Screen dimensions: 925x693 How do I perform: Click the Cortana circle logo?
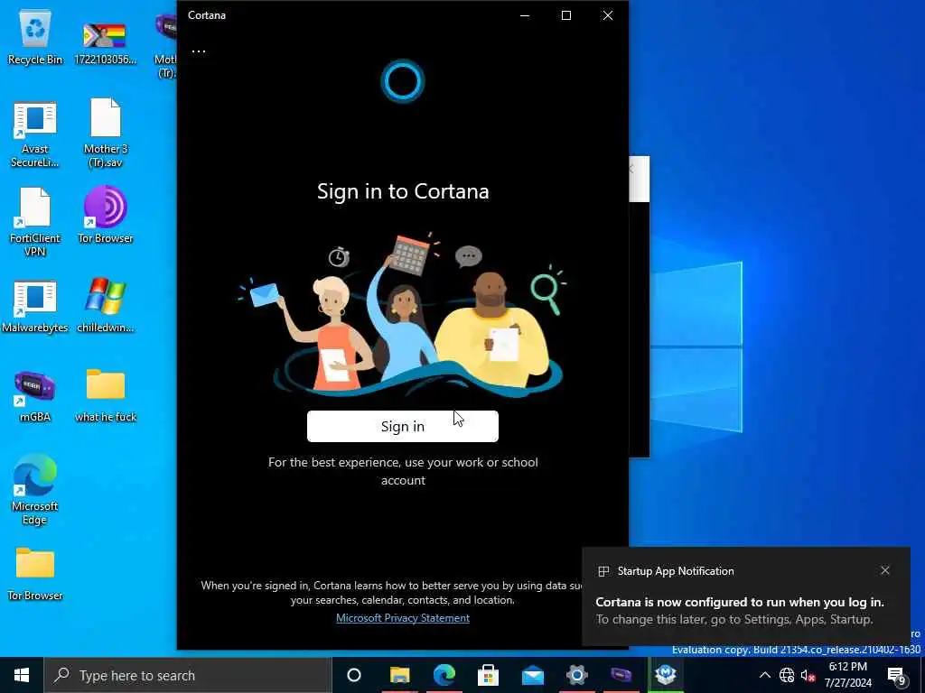coord(403,80)
